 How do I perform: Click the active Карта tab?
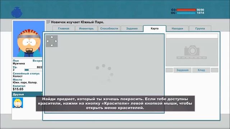point(155,29)
